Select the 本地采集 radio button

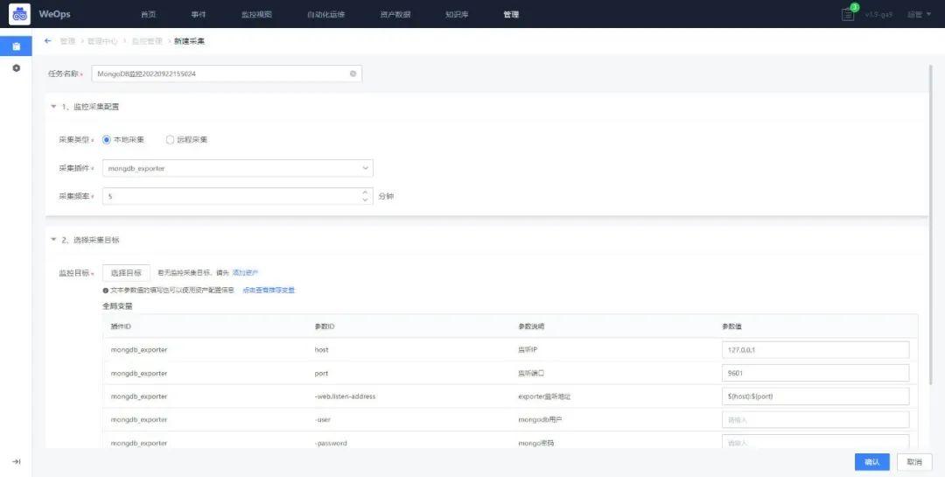(x=107, y=139)
